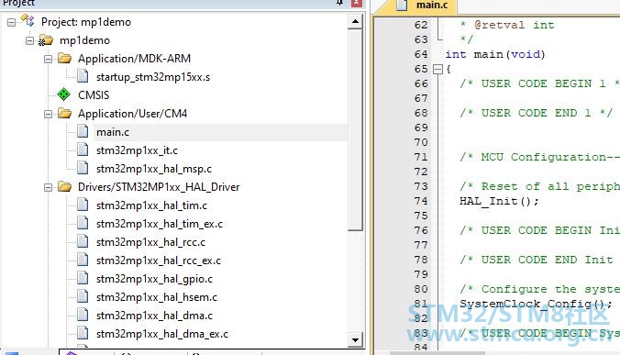Select the Application/User/CM4 group label
The width and height of the screenshot is (620, 355).
click(x=132, y=114)
